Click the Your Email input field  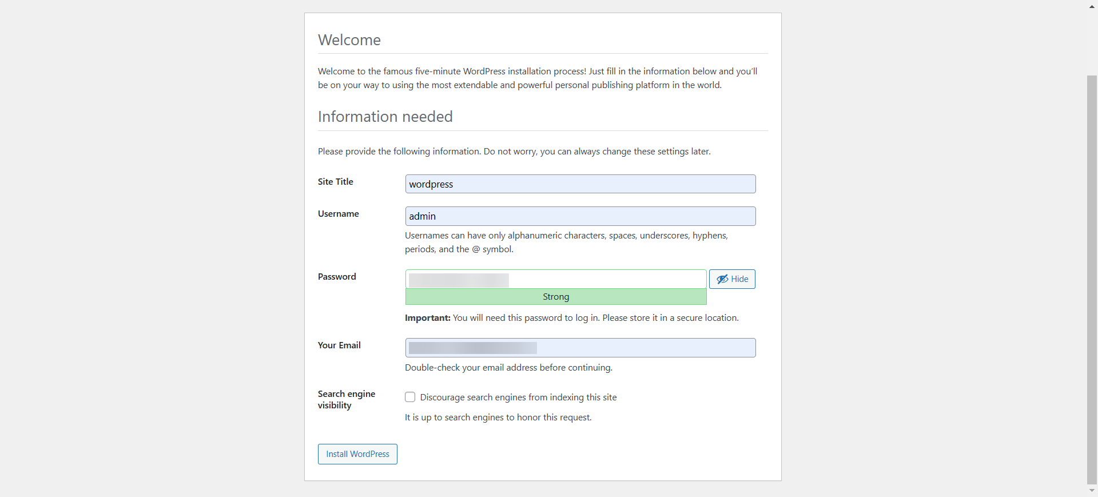tap(580, 348)
